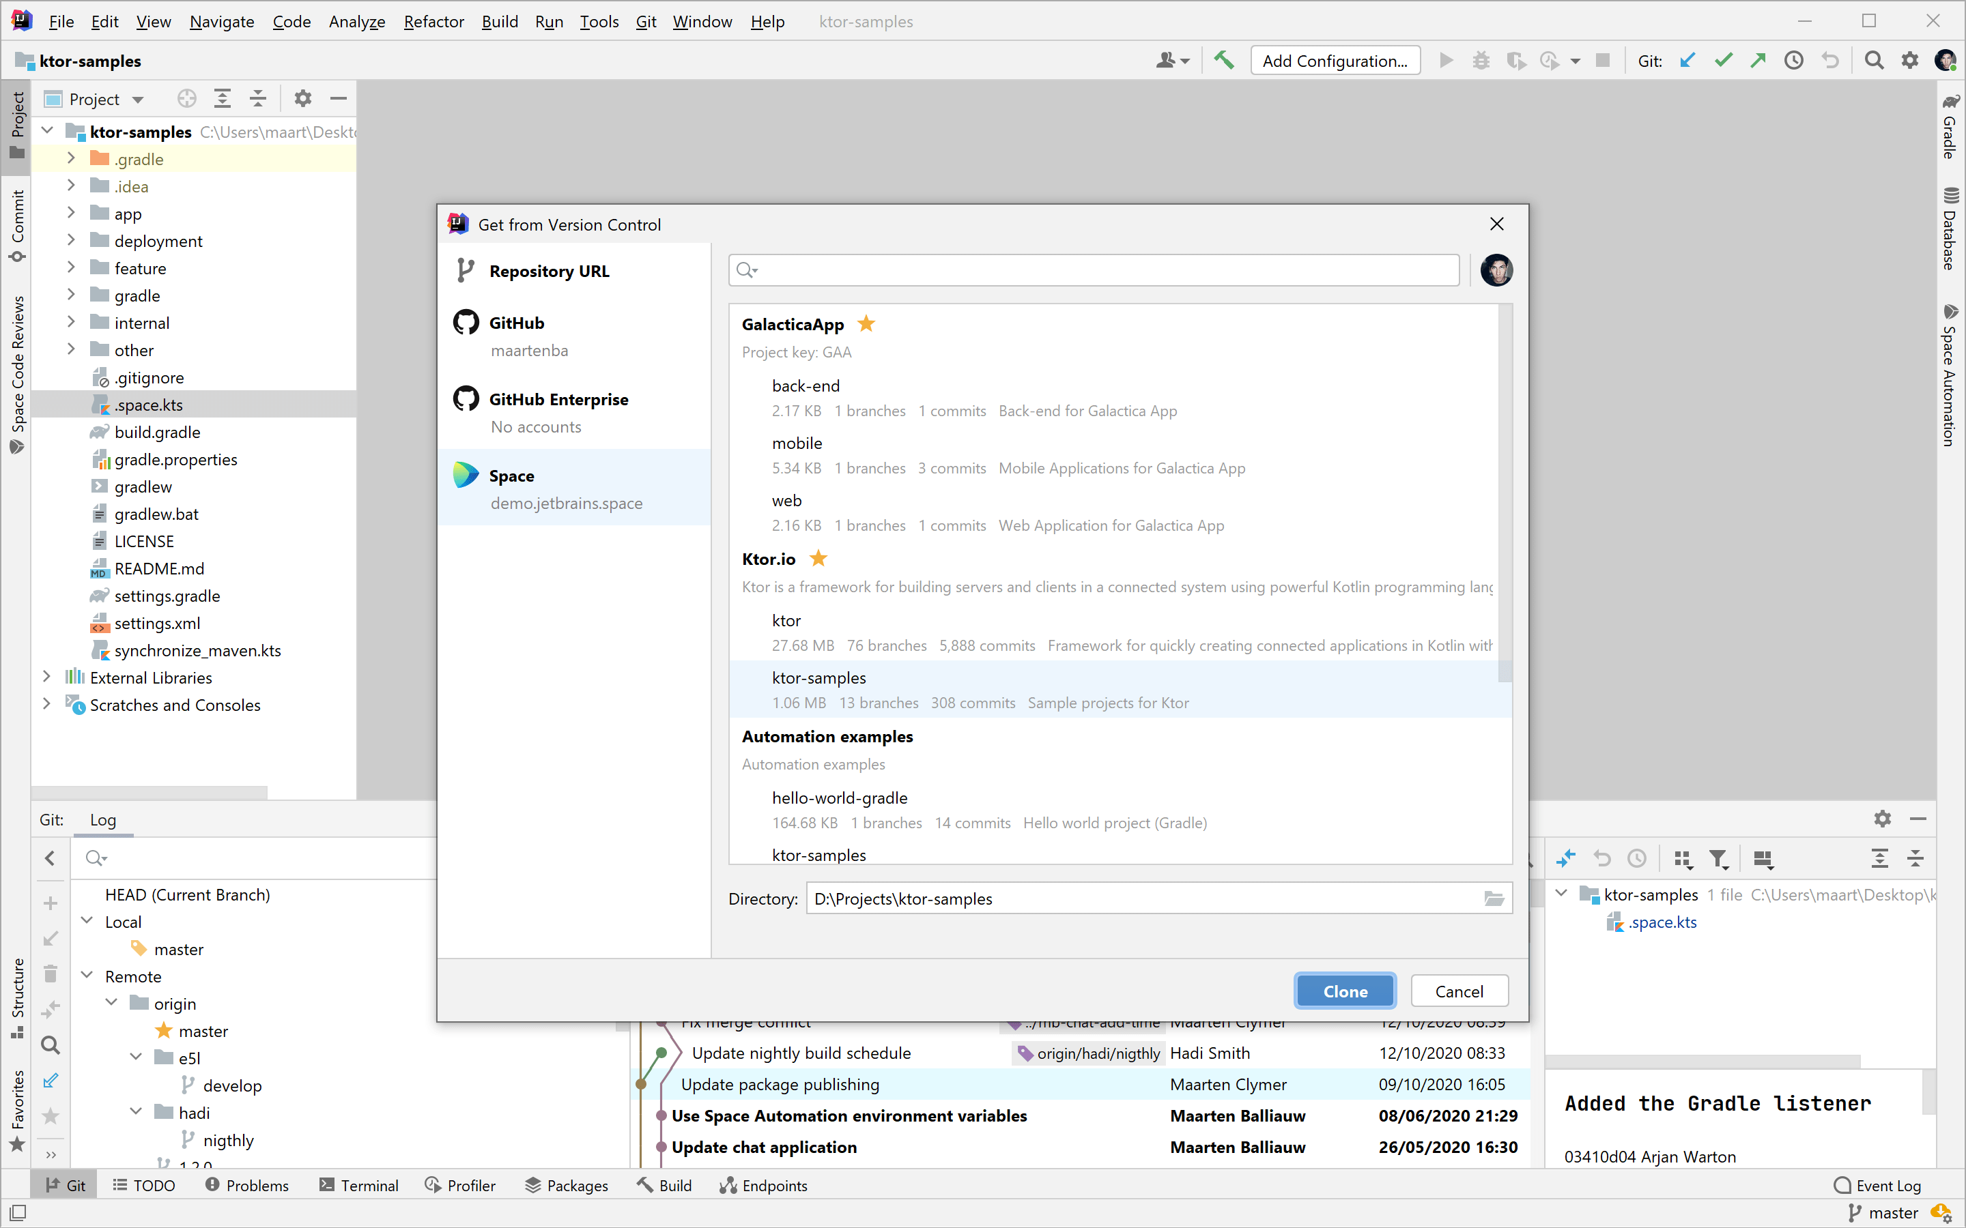Image resolution: width=1966 pixels, height=1228 pixels.
Task: Open the Refactor menu
Action: 433,22
